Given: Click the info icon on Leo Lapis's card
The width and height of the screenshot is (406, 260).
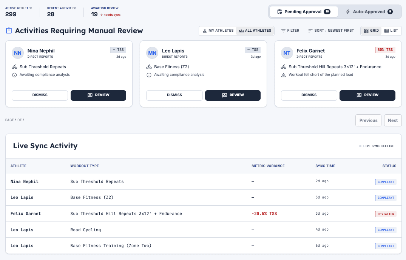Looking at the screenshot, I should tap(149, 75).
